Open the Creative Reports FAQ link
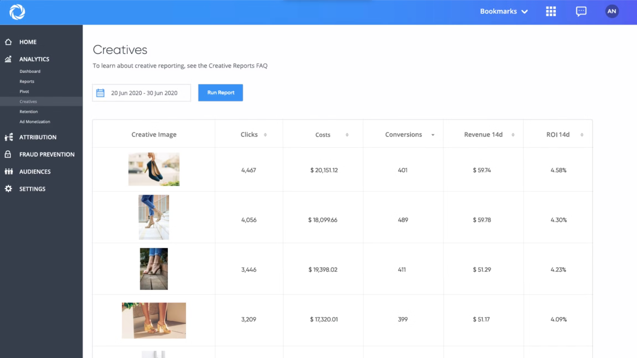The image size is (637, 358). [x=238, y=66]
